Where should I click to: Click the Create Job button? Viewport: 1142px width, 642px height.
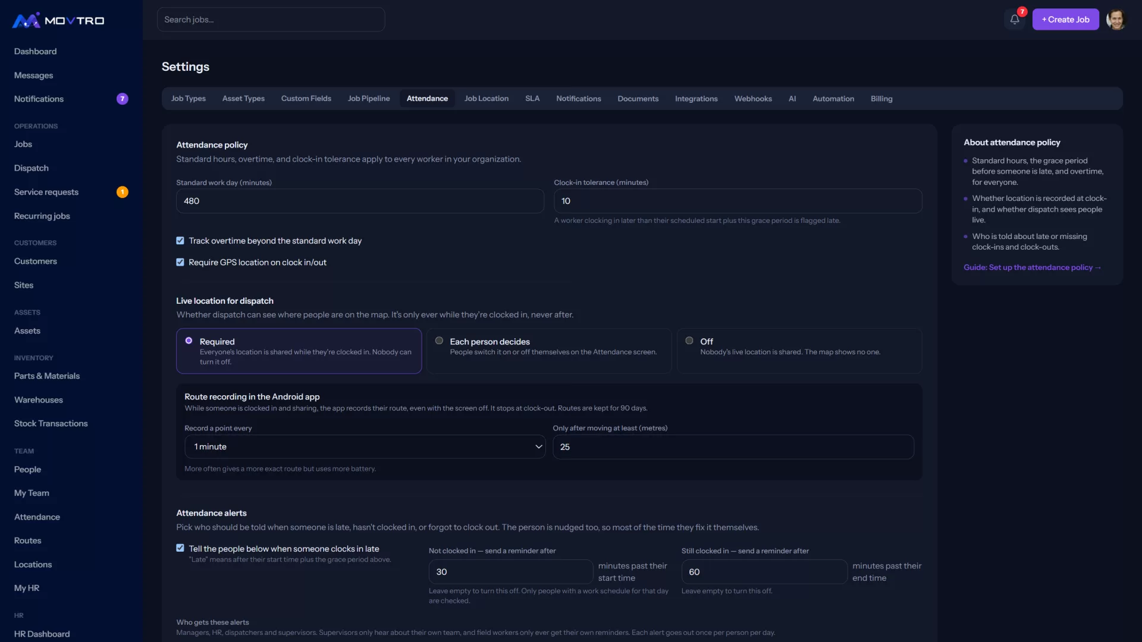click(1066, 20)
